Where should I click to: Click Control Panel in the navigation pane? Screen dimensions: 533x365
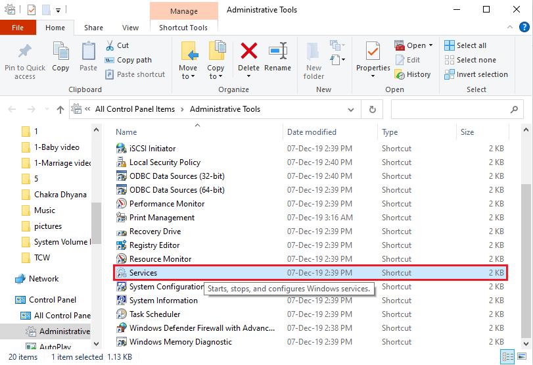pyautogui.click(x=45, y=300)
